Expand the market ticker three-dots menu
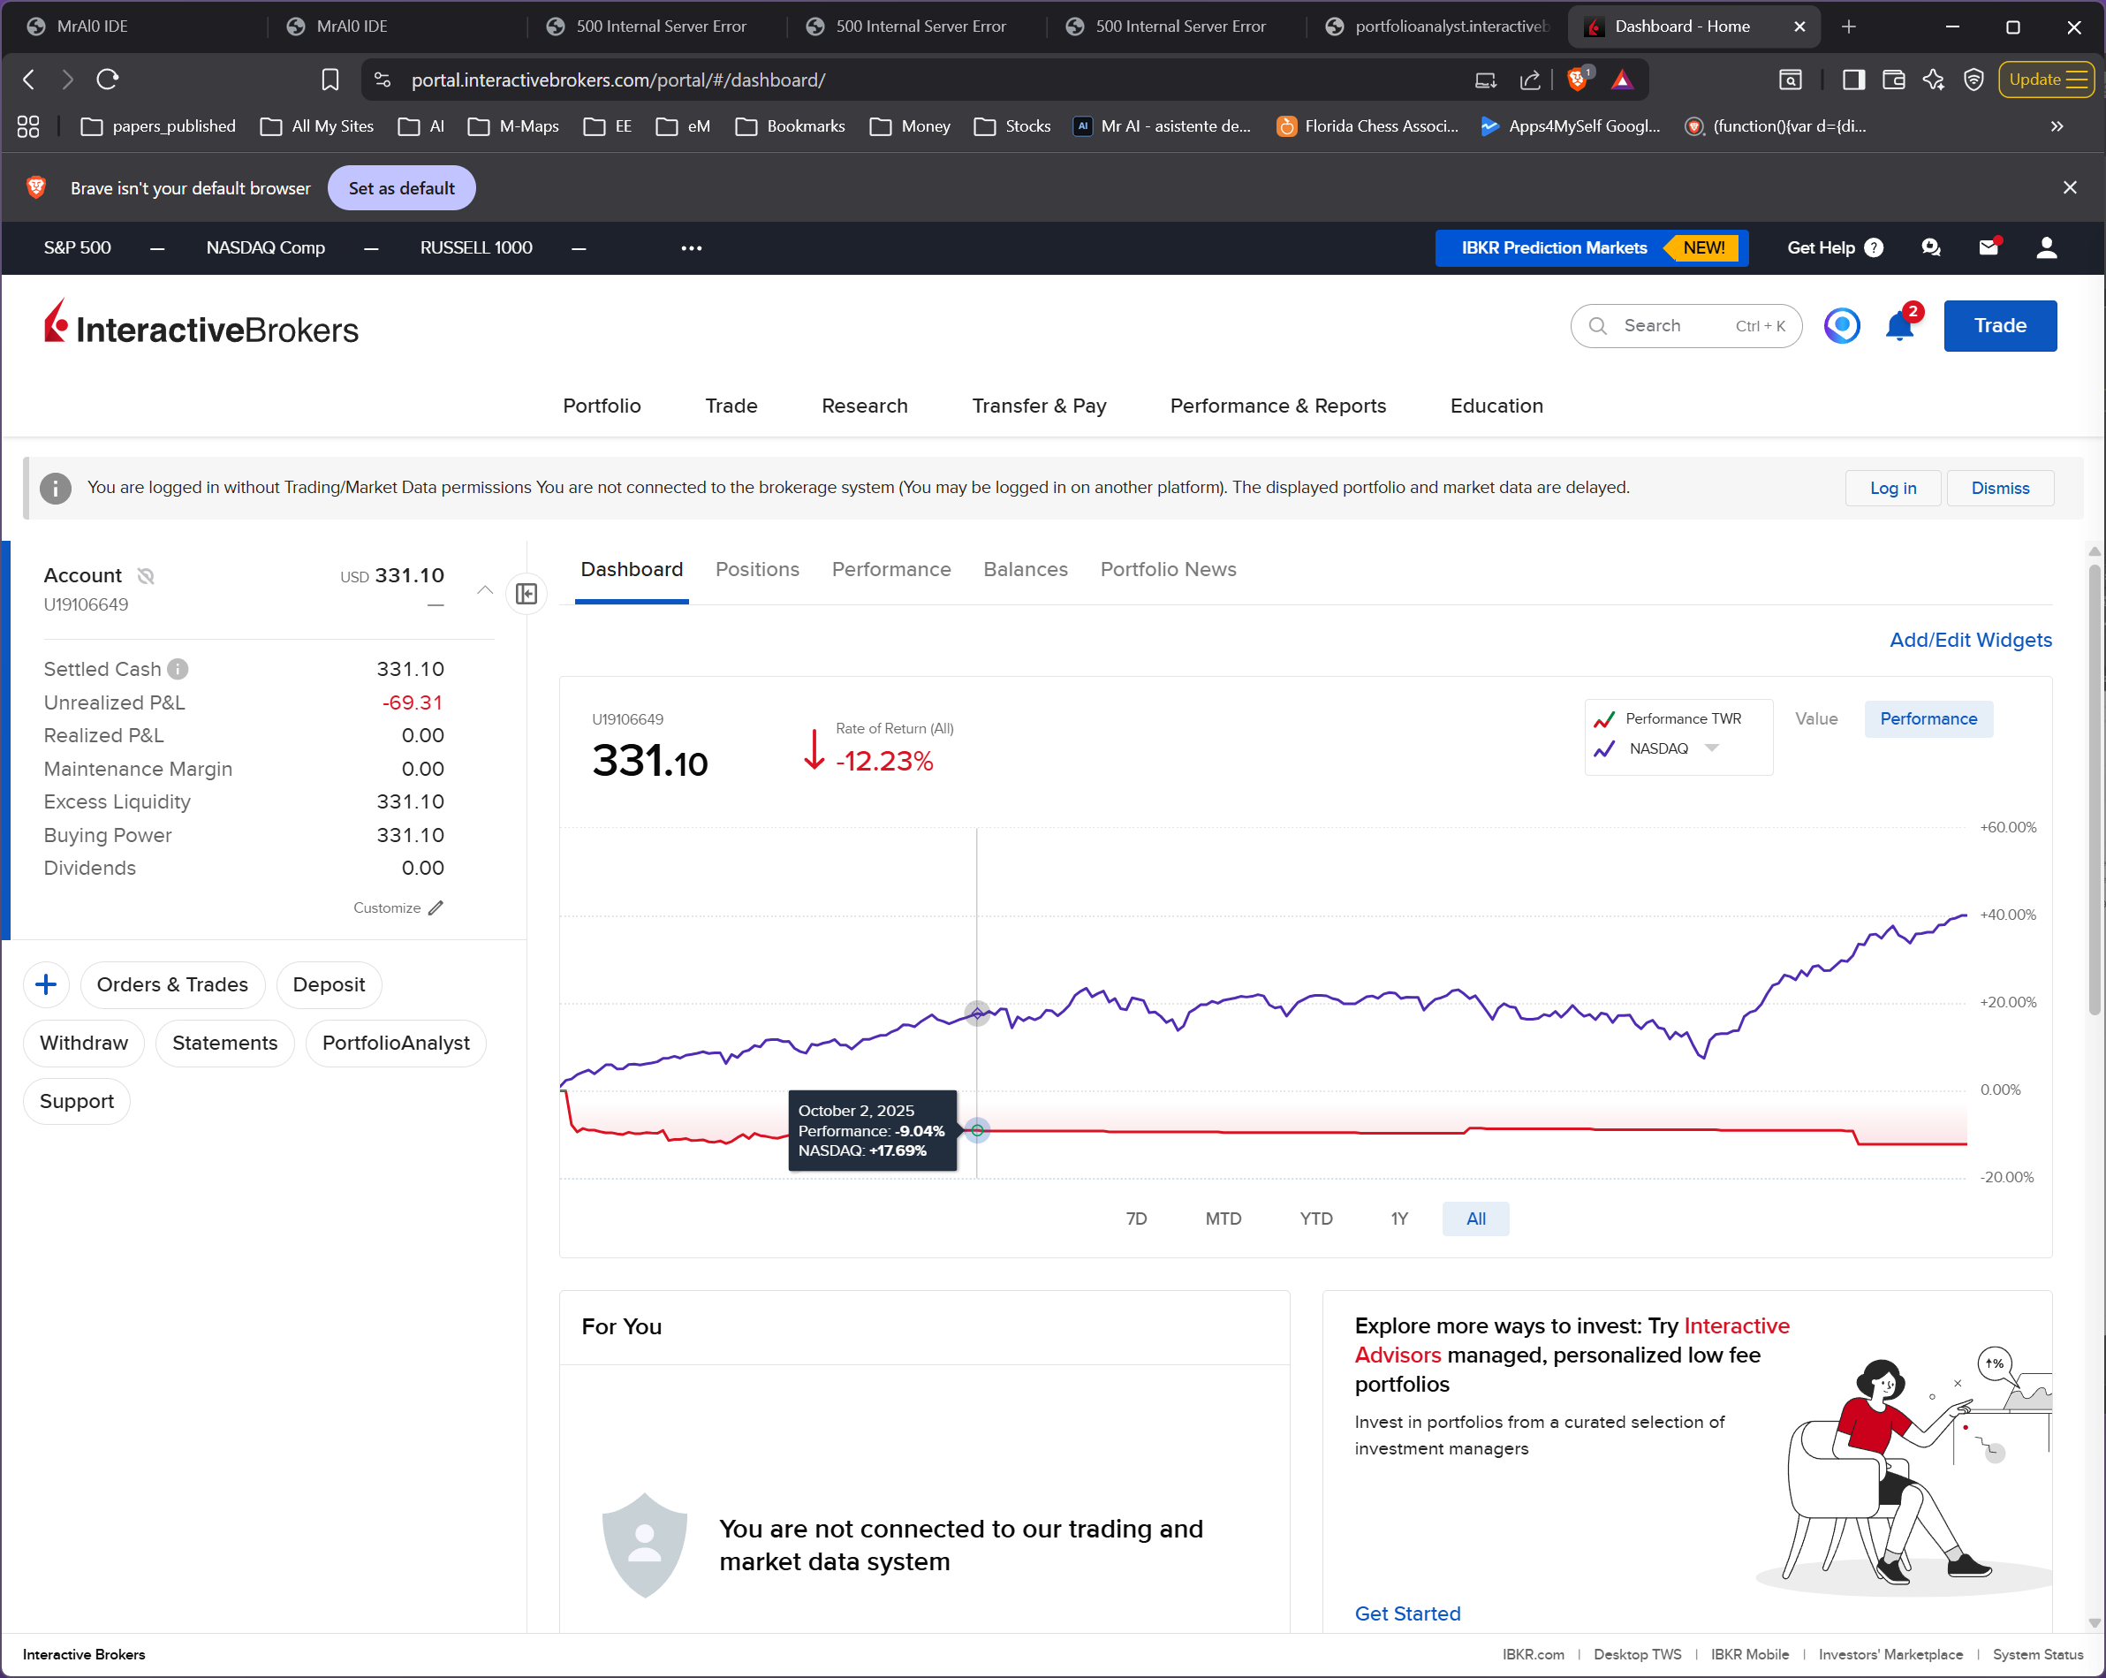The height and width of the screenshot is (1678, 2106). [692, 247]
